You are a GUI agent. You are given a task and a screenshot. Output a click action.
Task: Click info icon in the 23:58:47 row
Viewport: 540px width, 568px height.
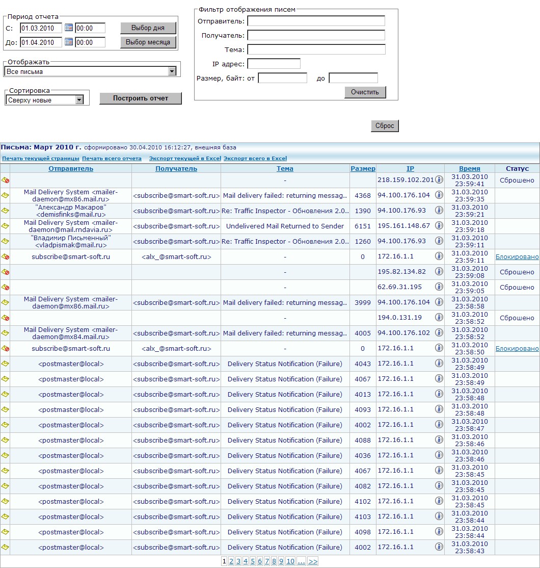[x=439, y=424]
